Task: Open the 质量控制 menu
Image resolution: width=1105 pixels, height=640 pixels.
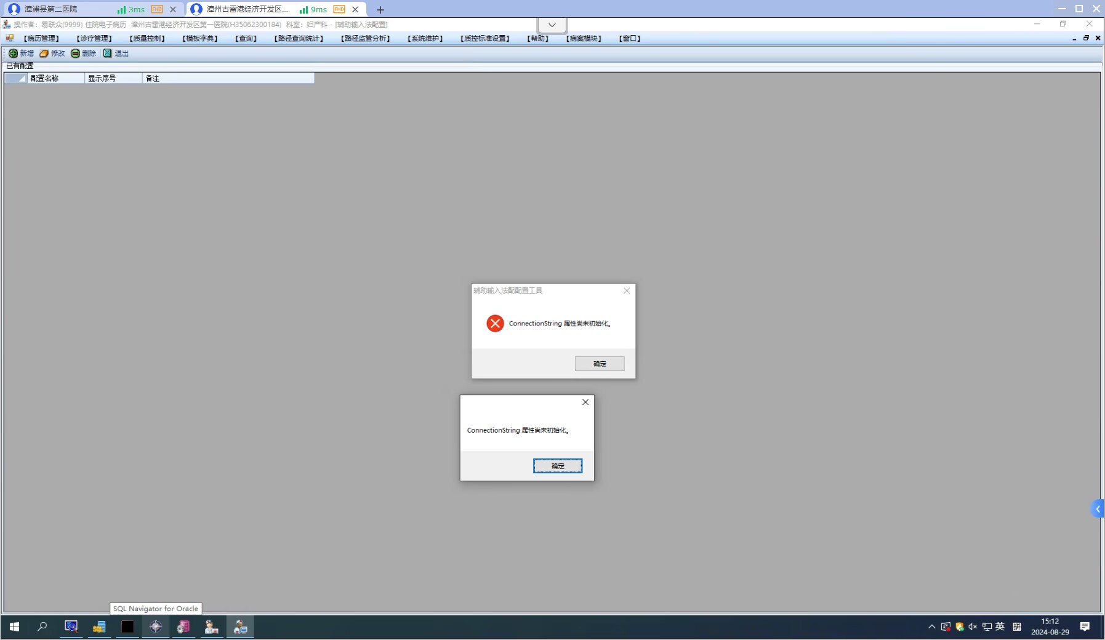Action: click(x=147, y=38)
